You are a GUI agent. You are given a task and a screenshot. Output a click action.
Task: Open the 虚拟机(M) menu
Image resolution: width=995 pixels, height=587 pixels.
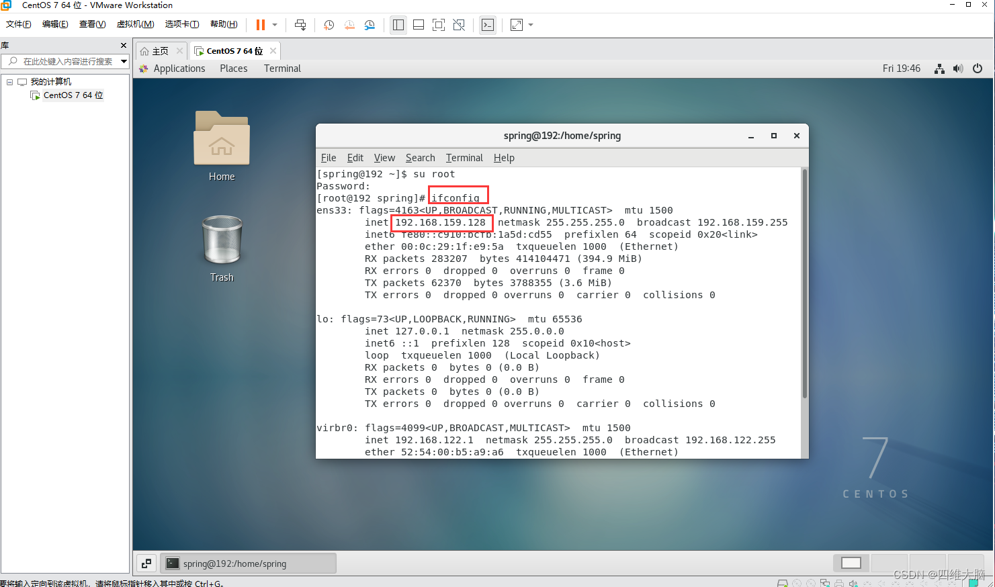coord(135,24)
